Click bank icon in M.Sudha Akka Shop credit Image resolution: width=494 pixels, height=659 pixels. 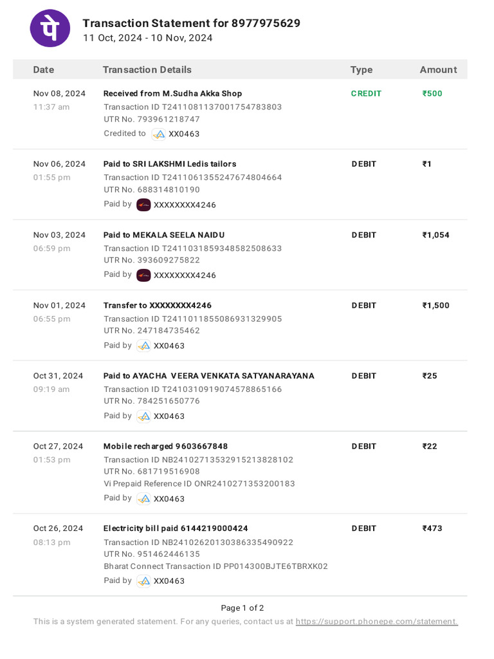[x=159, y=134]
